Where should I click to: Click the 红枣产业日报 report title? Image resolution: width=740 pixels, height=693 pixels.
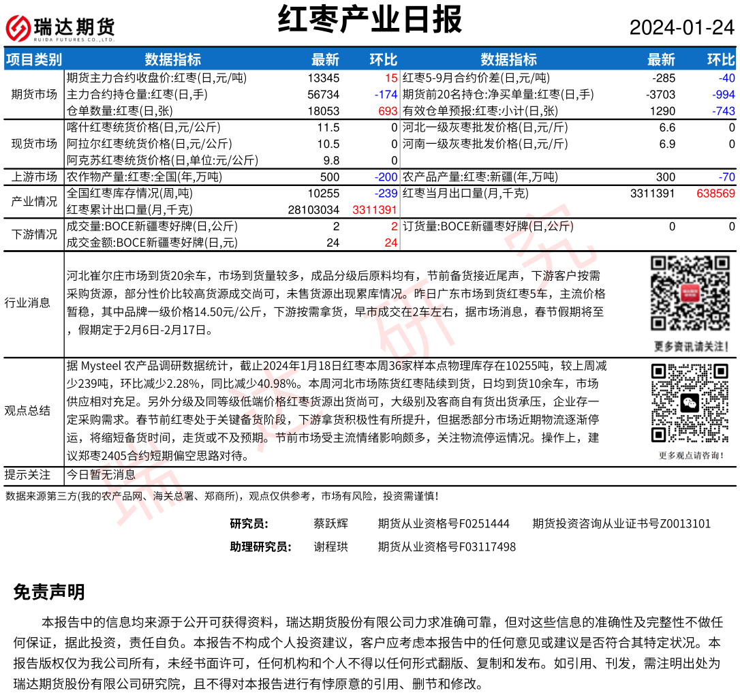click(370, 20)
